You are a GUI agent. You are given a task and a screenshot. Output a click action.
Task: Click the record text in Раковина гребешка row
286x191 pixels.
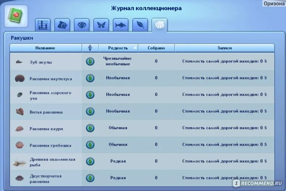(224, 145)
